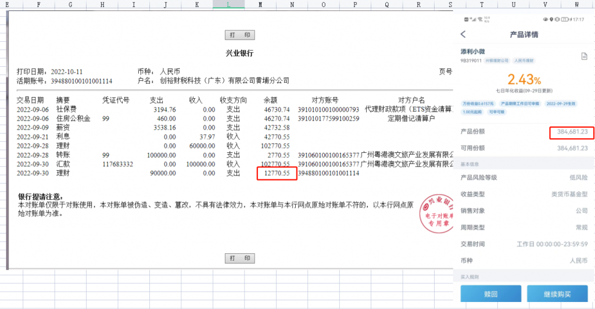Click the balance 46730.74
This screenshot has width=595, height=309.
click(277, 110)
